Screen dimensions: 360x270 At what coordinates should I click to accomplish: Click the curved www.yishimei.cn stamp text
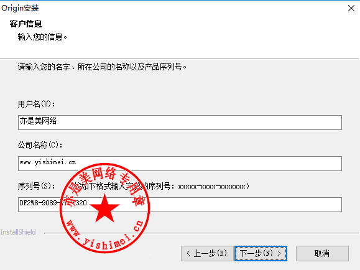coord(104,236)
